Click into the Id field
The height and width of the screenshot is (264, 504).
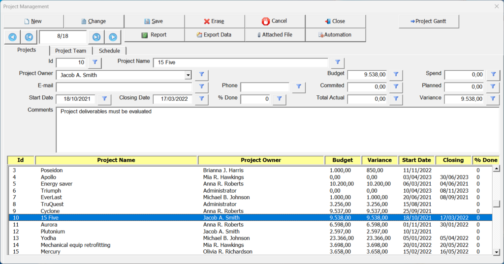click(x=71, y=62)
